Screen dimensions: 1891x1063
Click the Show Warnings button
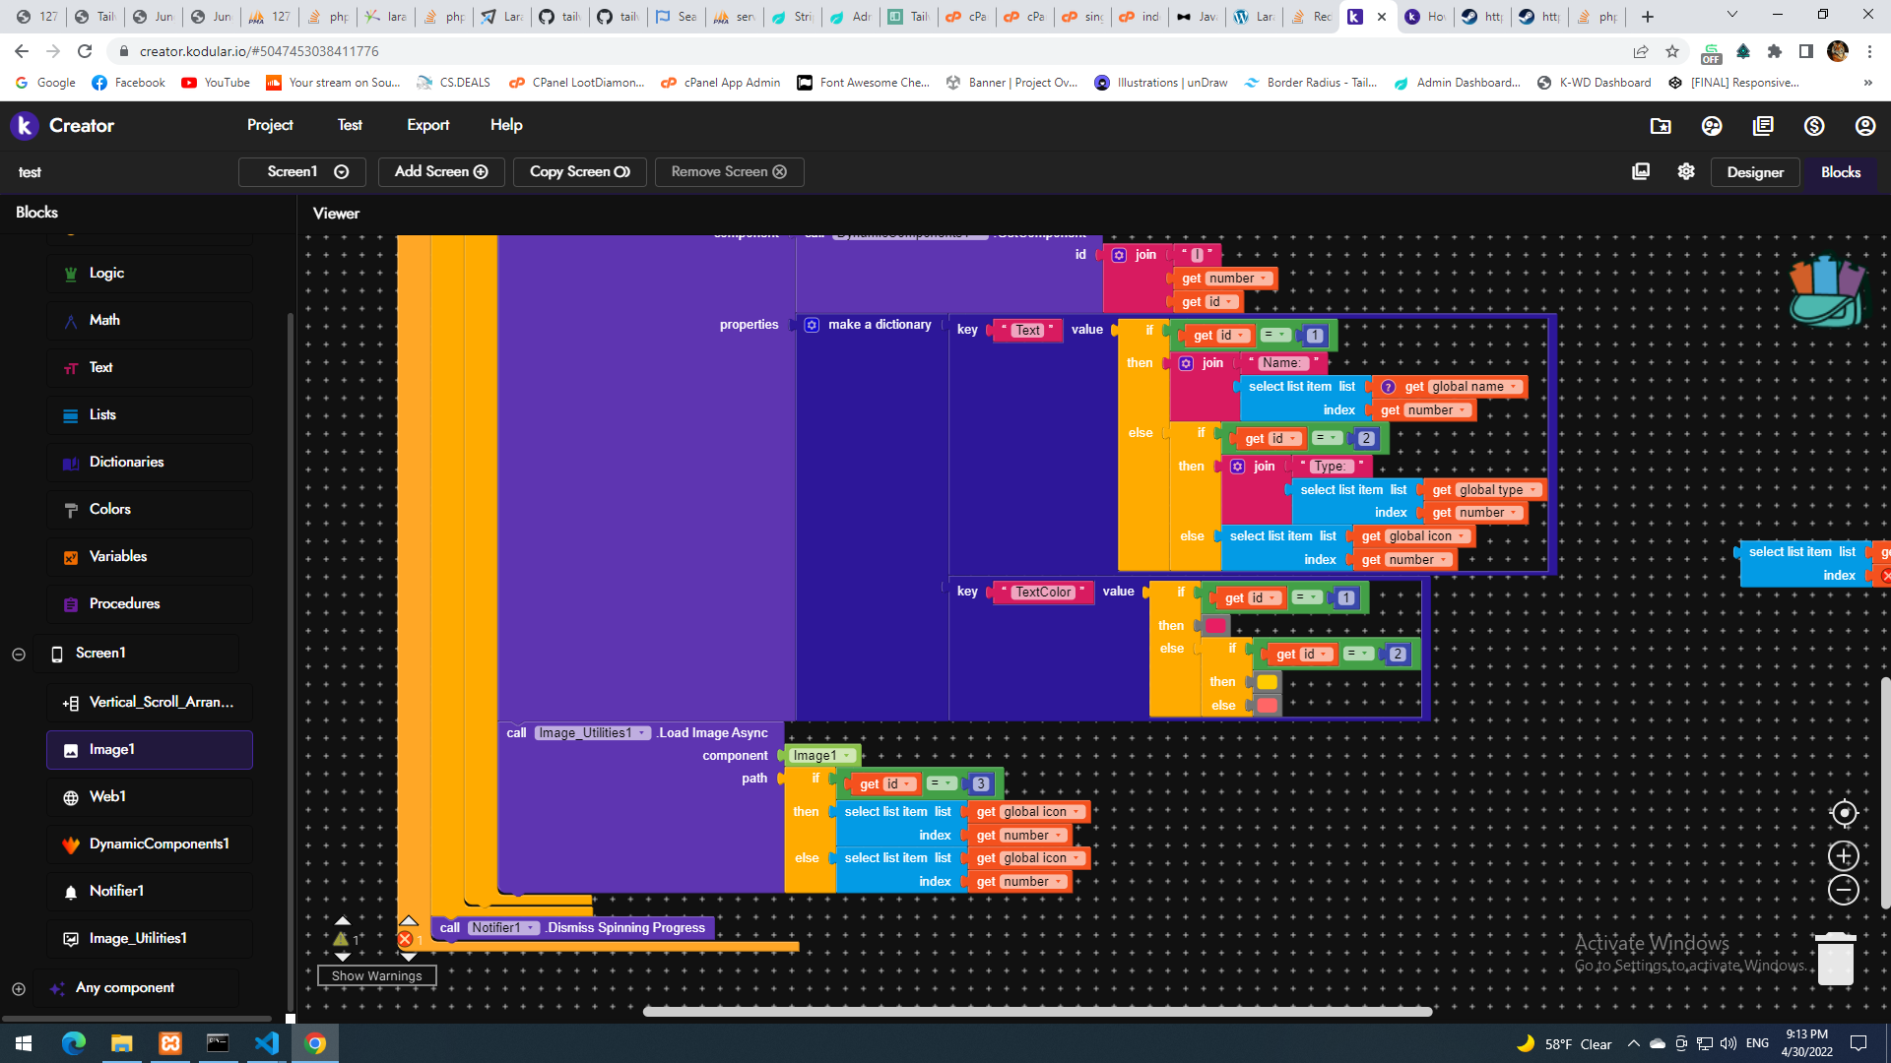(376, 975)
